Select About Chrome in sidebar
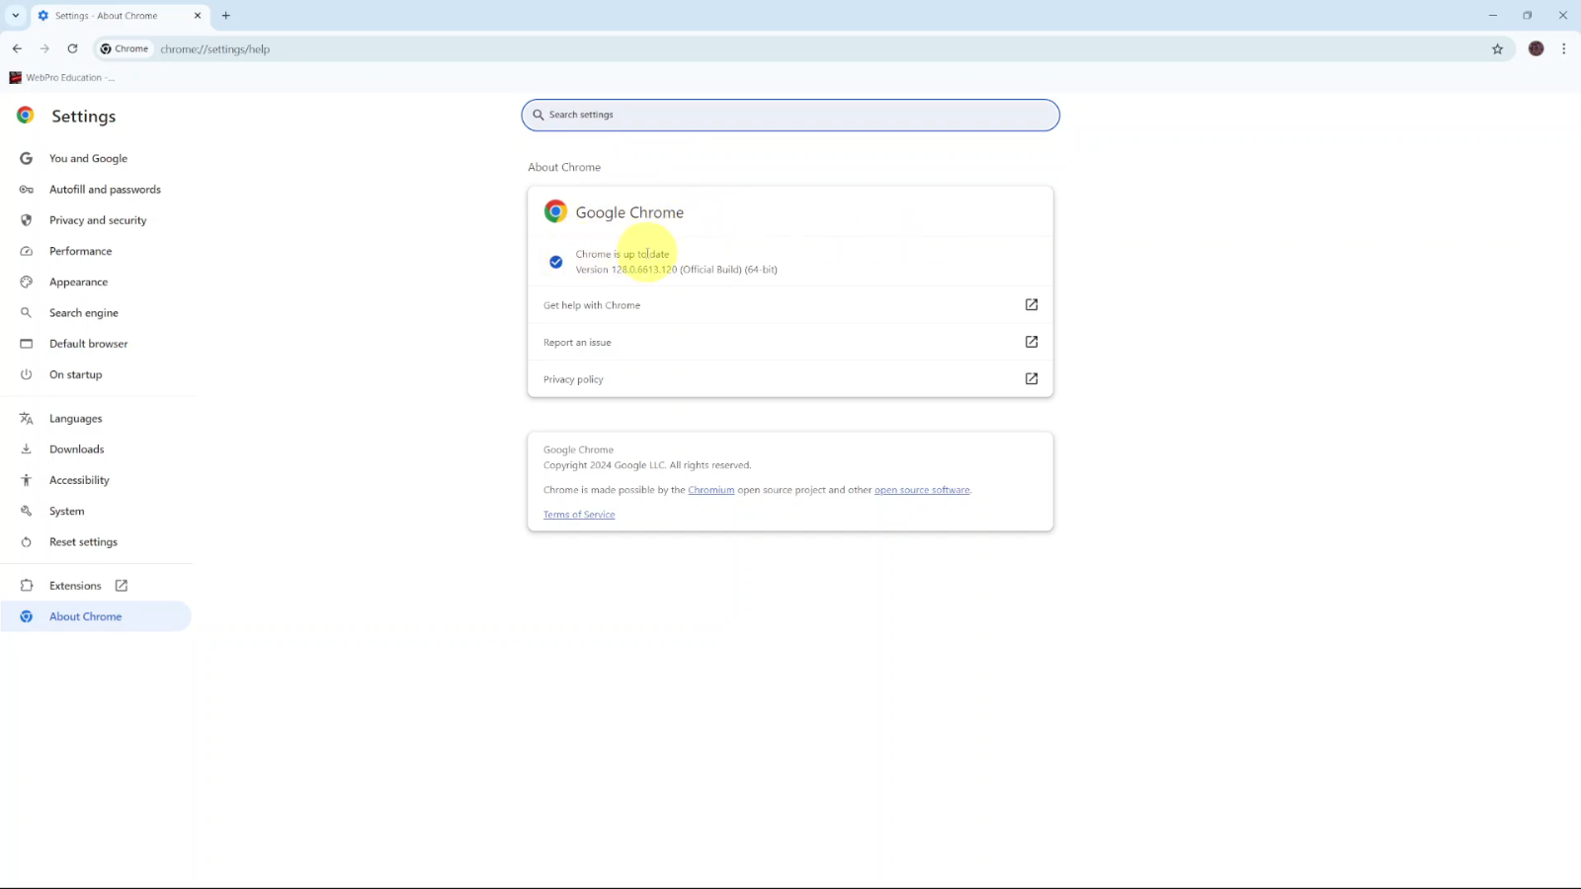Viewport: 1581px width, 889px height. pyautogui.click(x=97, y=616)
